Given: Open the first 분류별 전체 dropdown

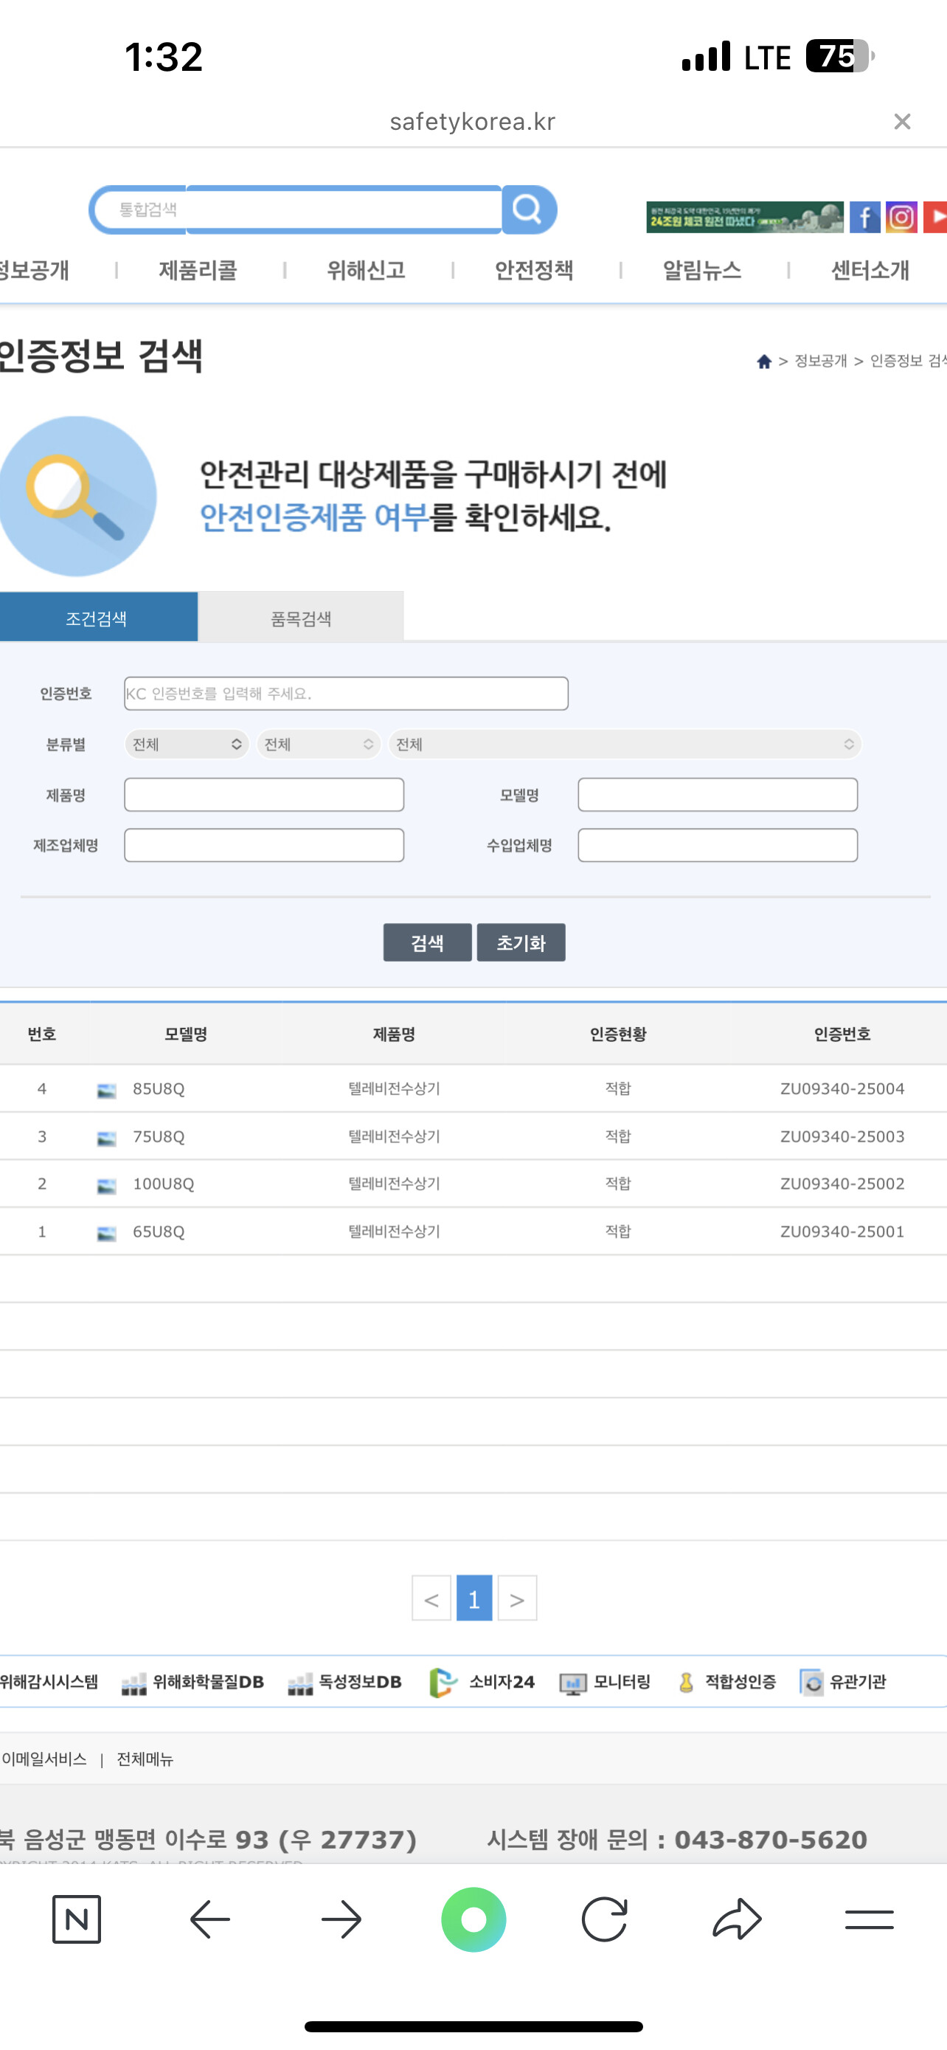Looking at the screenshot, I should coord(187,744).
